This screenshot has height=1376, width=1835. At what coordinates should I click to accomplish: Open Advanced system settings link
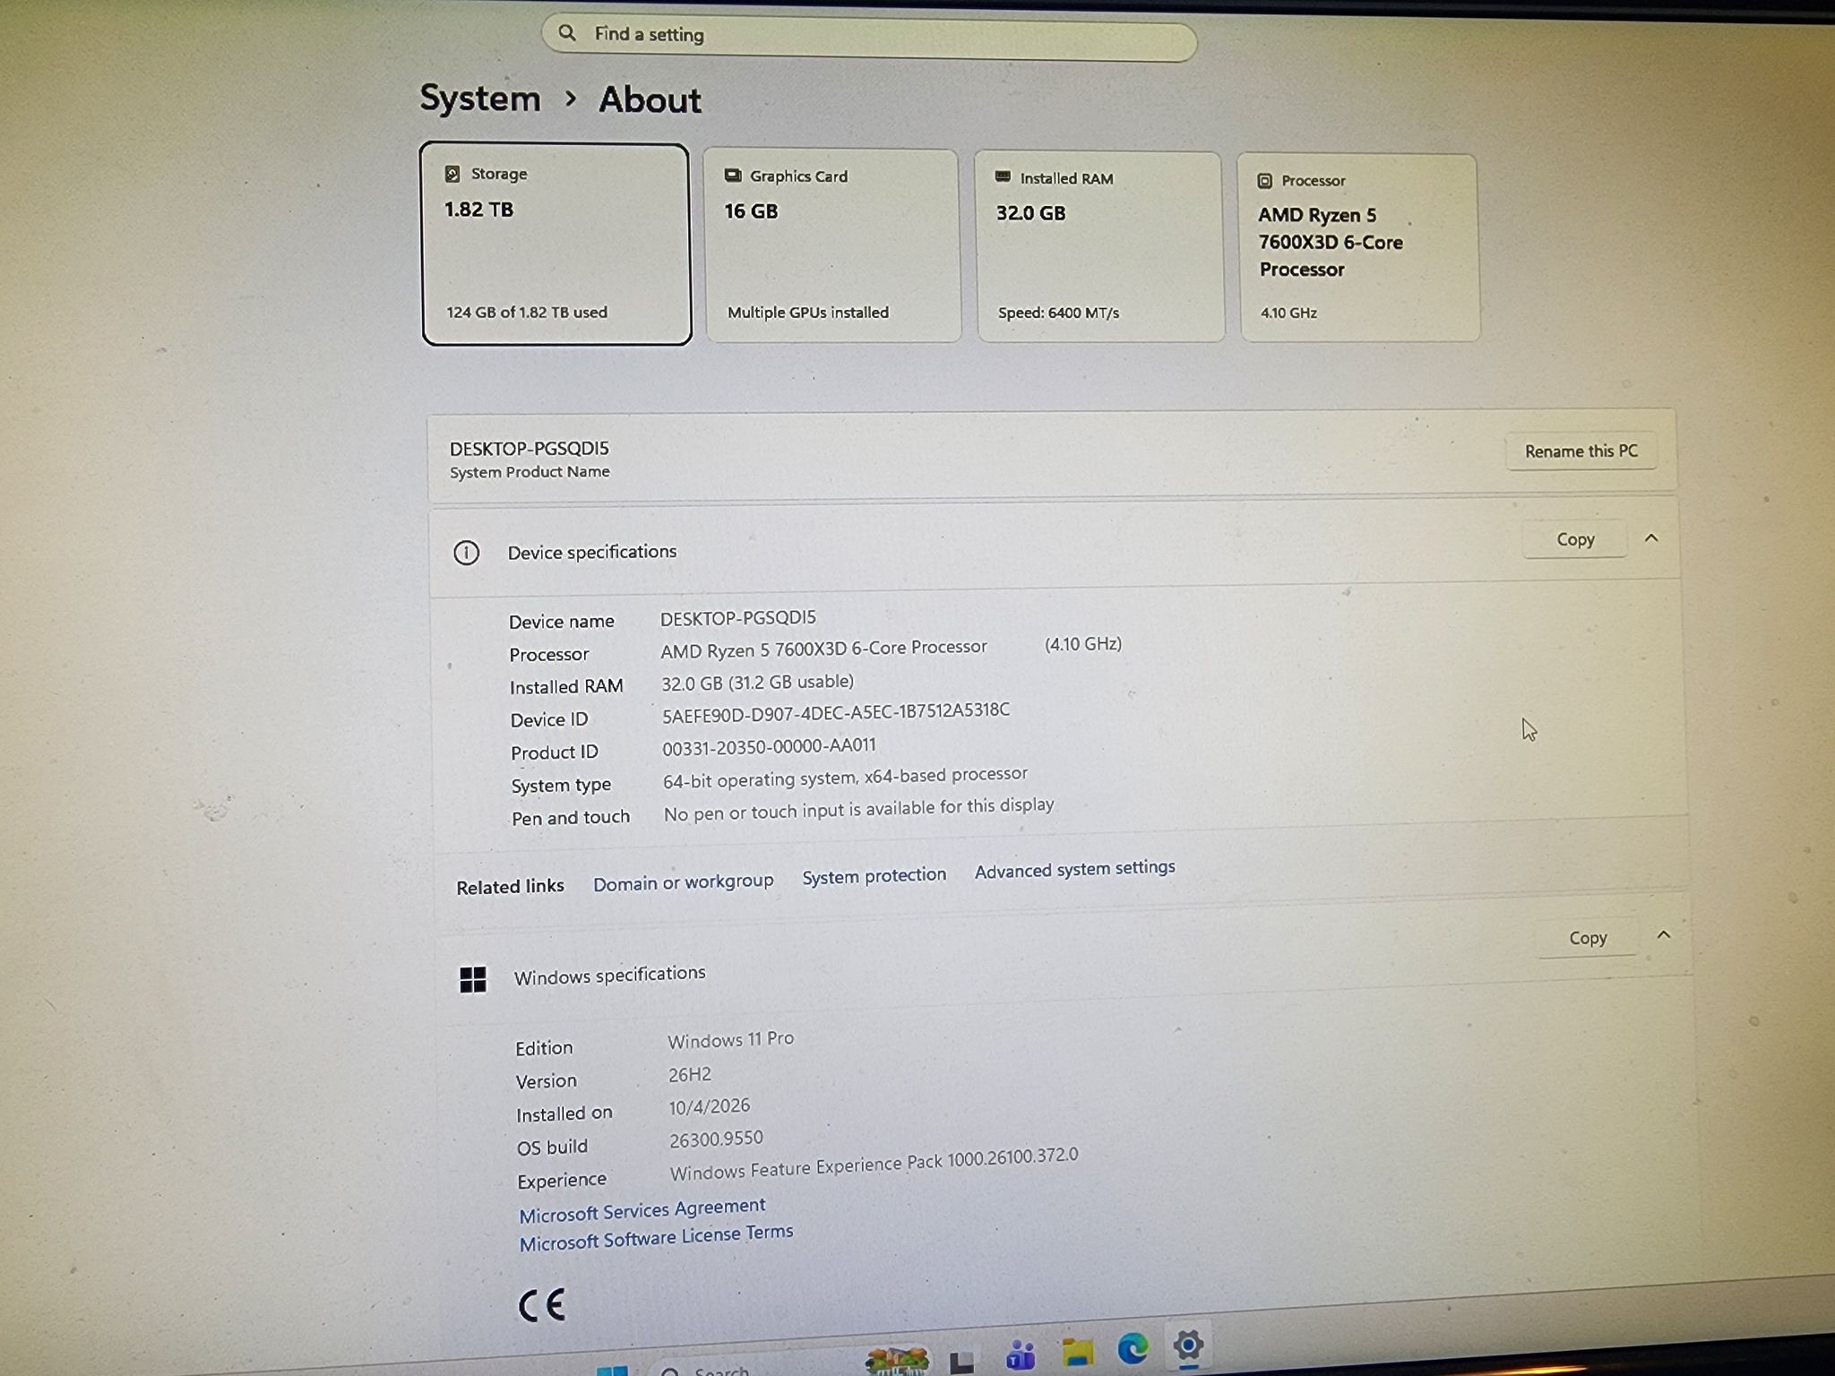1075,869
